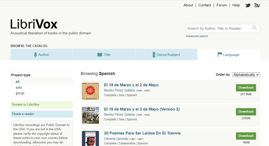Switch to the Author tab

(x=42, y=55)
